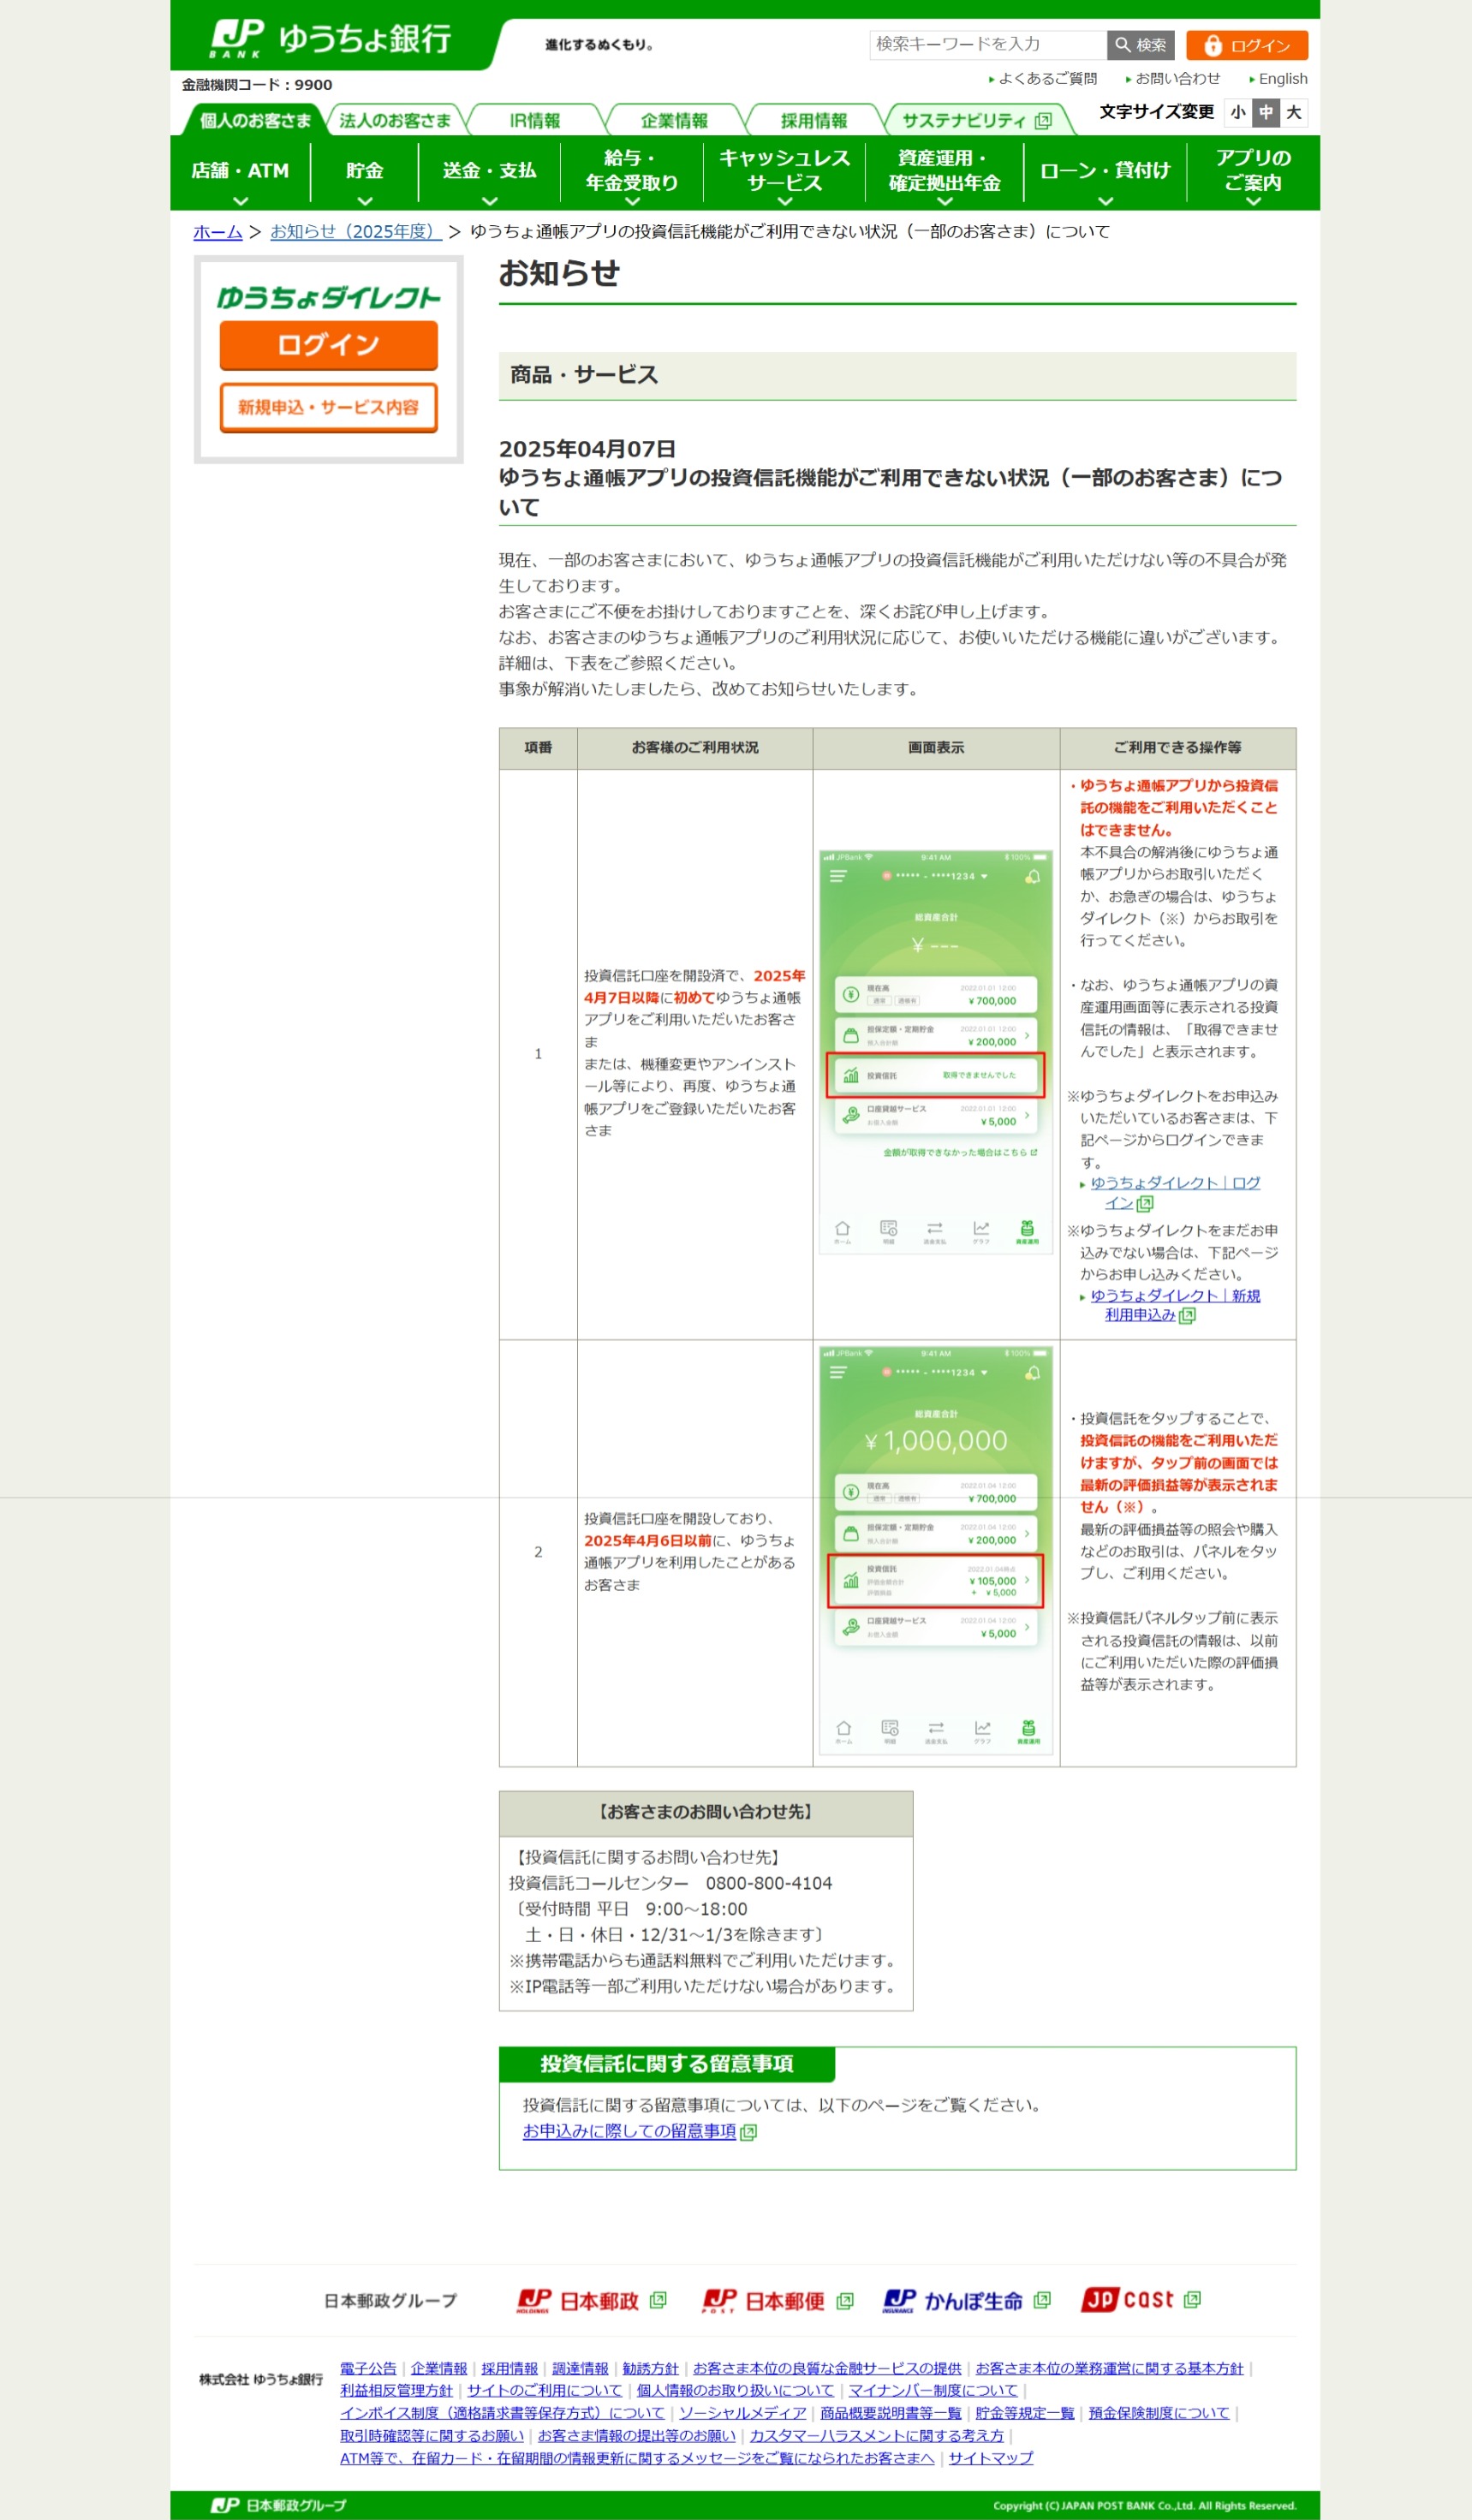Open the かんぽ生命 group logo link

966,2301
